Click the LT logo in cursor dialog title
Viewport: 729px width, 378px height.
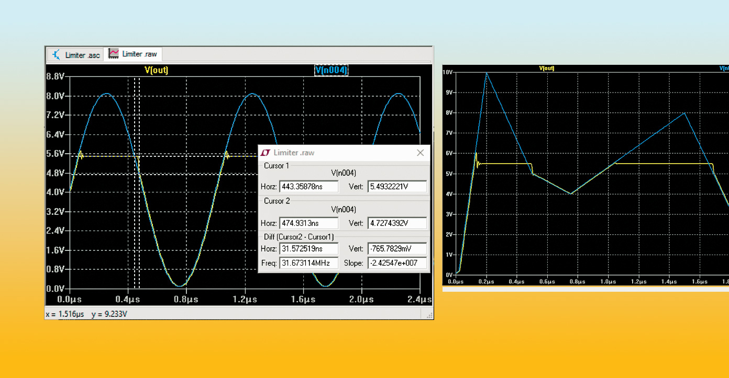pos(266,153)
